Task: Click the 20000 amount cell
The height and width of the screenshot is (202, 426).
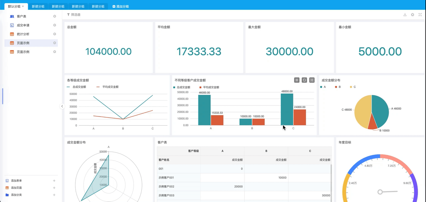Action: 222,186
